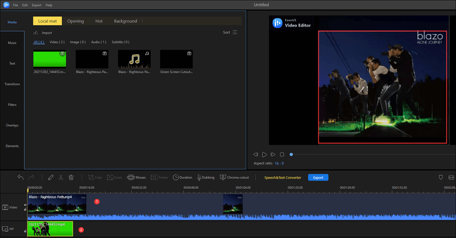Open the Duration setting tool

(182, 177)
